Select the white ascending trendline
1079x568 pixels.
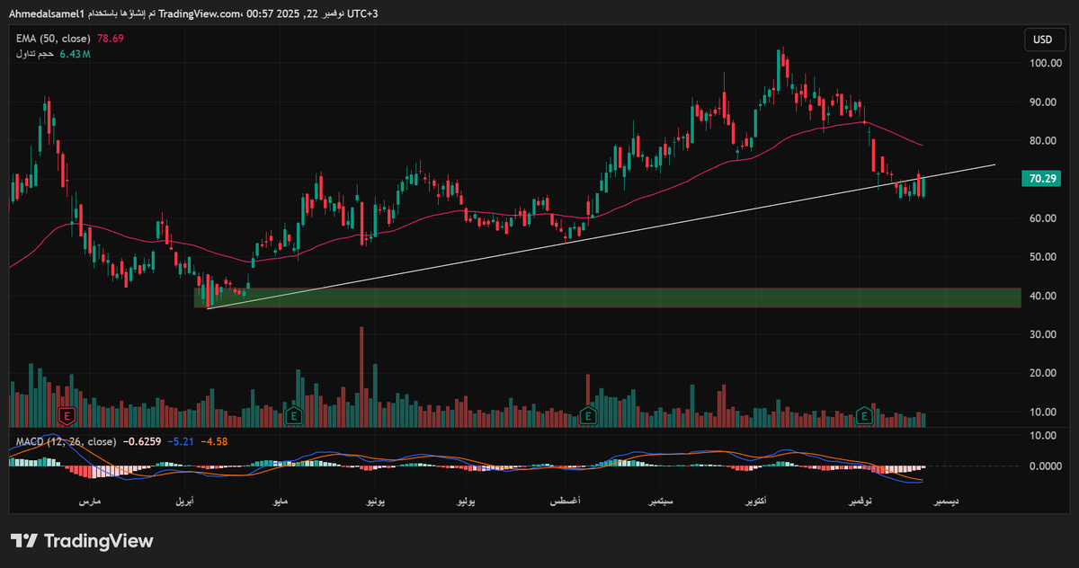[x=601, y=237]
